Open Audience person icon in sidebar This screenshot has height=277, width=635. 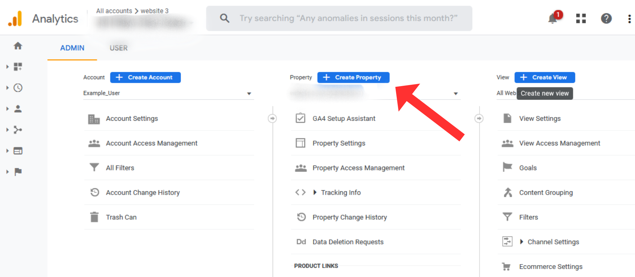18,109
